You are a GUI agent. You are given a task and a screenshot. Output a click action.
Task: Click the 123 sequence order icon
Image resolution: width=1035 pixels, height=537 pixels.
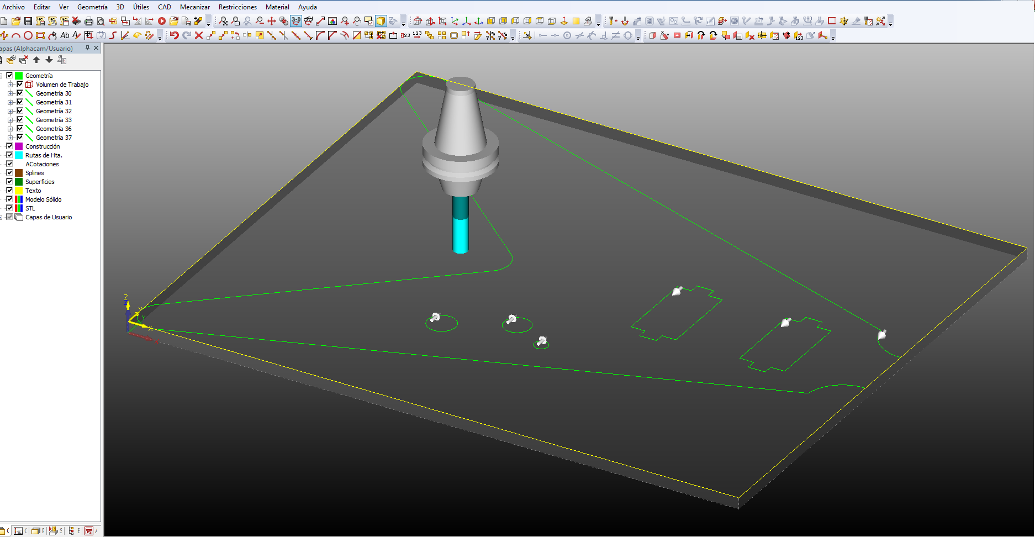click(417, 35)
